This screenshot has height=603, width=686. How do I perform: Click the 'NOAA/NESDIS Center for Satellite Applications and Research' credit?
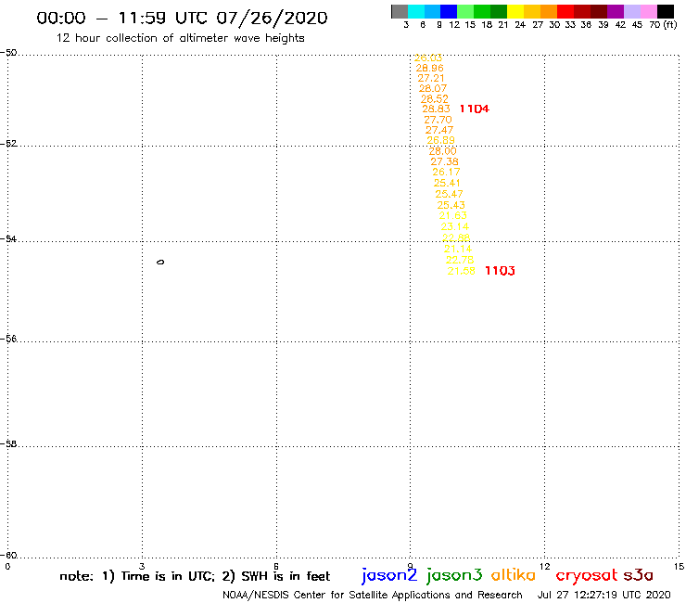click(373, 595)
